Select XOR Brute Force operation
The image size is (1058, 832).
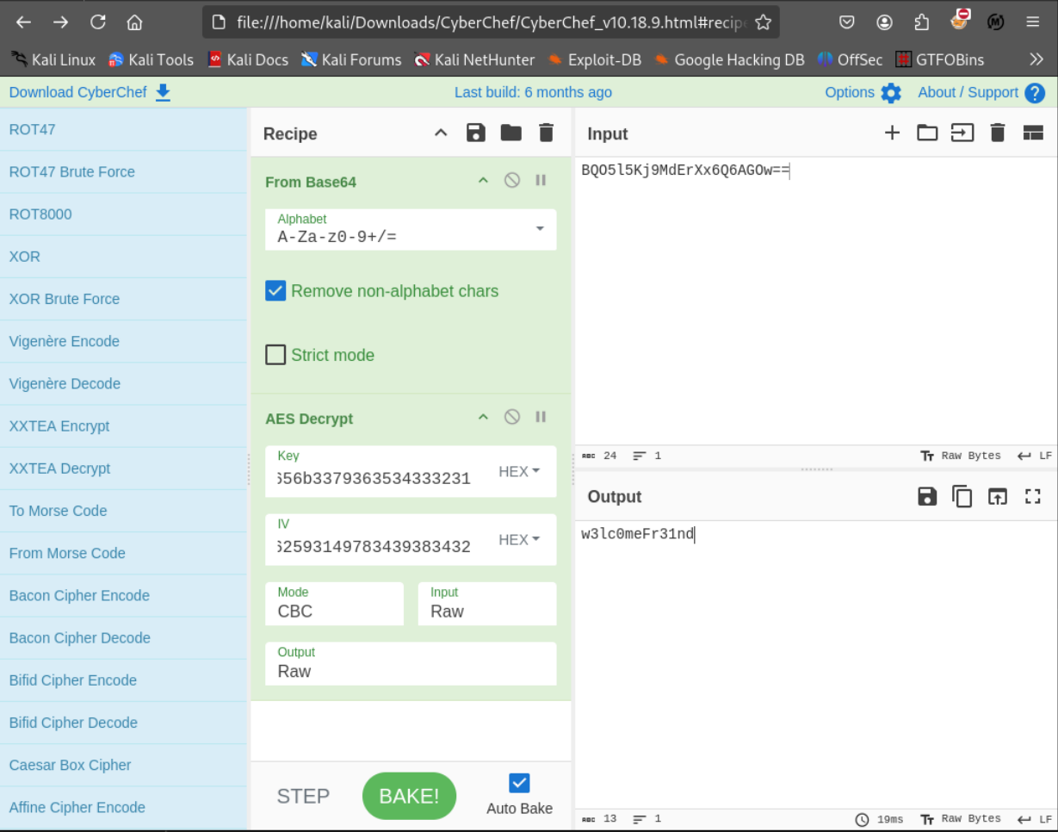pyautogui.click(x=65, y=299)
